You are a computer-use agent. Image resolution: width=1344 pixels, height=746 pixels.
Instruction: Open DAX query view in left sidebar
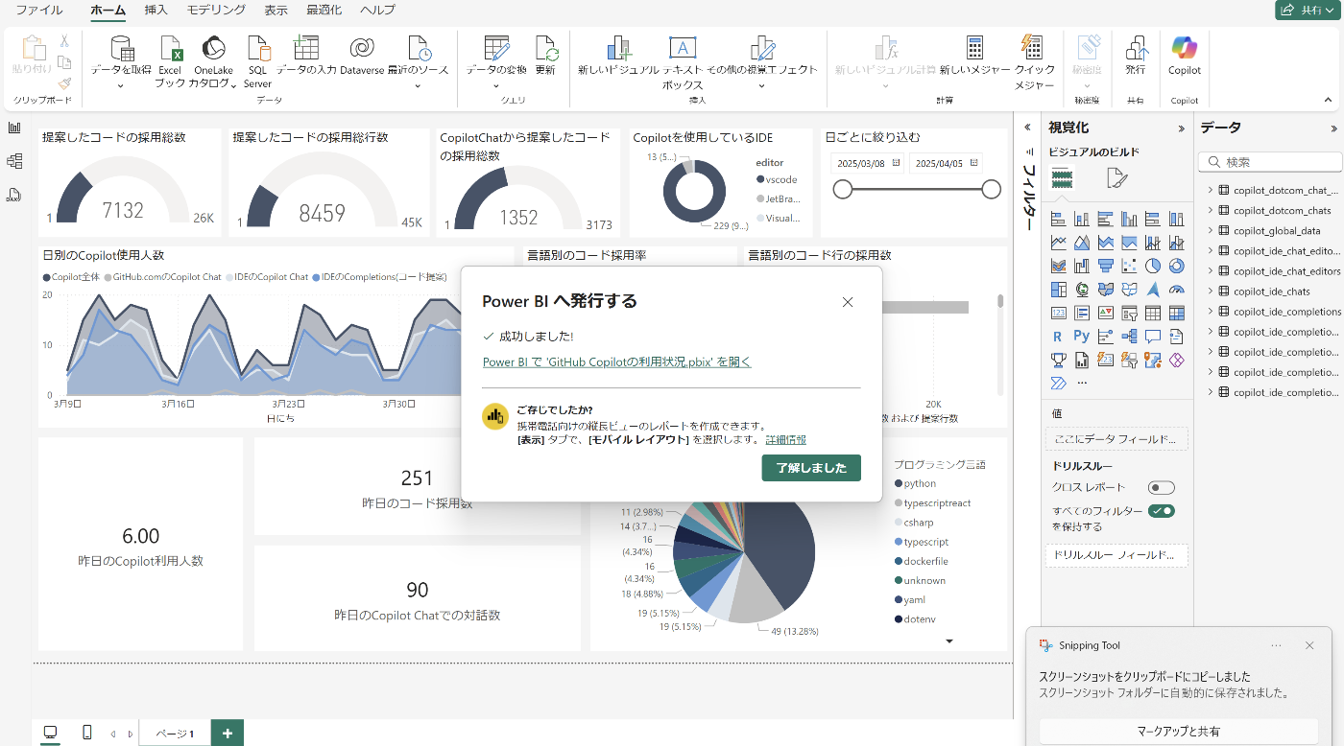coord(14,195)
